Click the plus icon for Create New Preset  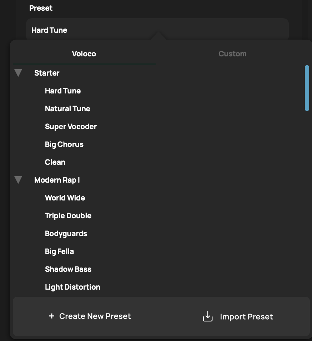52,316
